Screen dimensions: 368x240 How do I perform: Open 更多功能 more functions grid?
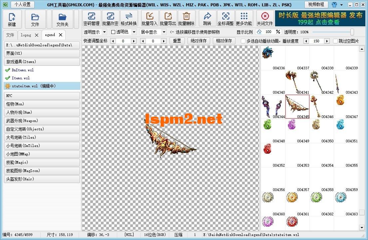click(244, 18)
